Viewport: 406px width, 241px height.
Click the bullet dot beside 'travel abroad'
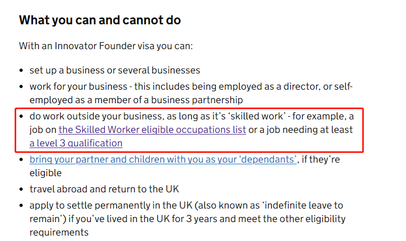[21, 189]
